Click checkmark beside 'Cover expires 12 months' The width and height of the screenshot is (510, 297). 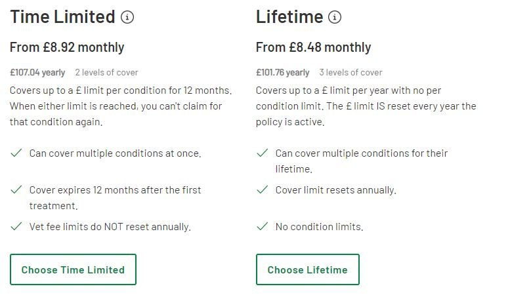coord(16,189)
